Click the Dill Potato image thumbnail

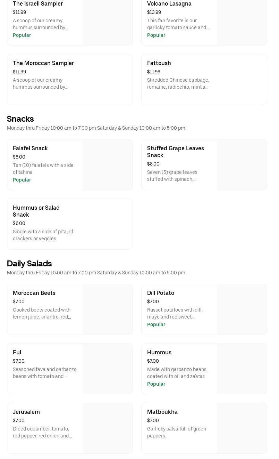(242, 309)
